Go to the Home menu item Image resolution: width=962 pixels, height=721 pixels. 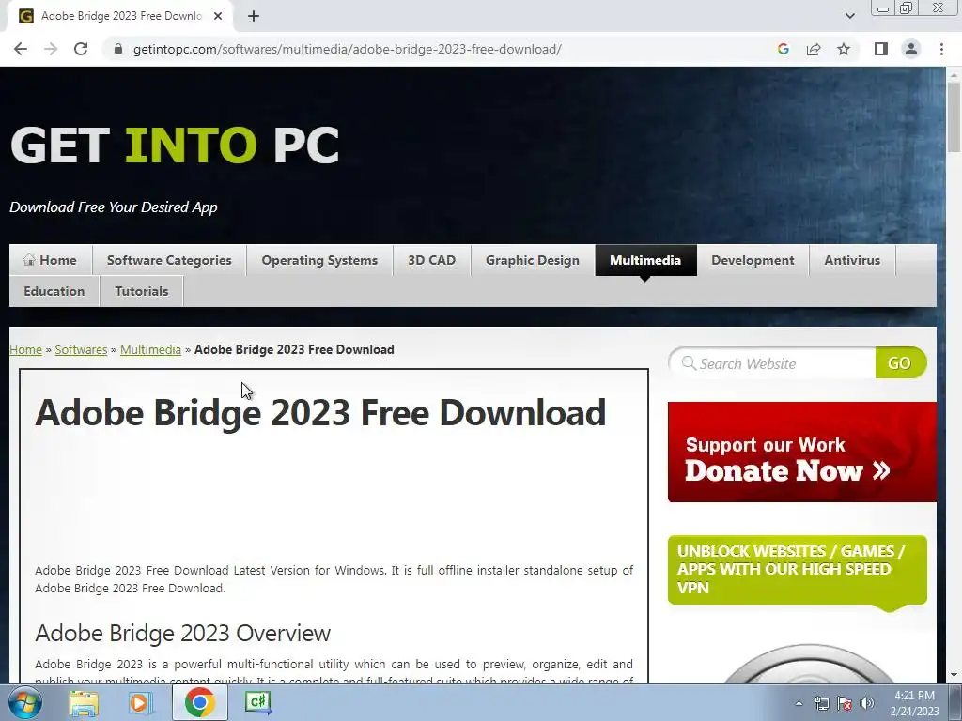[51, 260]
